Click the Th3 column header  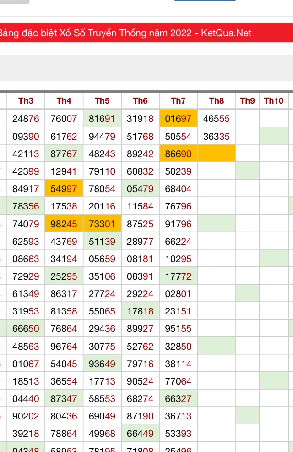pyautogui.click(x=26, y=100)
